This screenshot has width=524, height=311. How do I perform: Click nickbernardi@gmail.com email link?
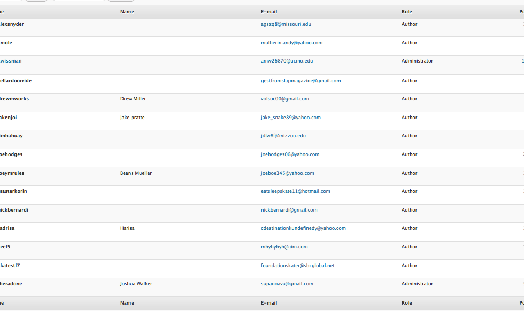(x=289, y=210)
